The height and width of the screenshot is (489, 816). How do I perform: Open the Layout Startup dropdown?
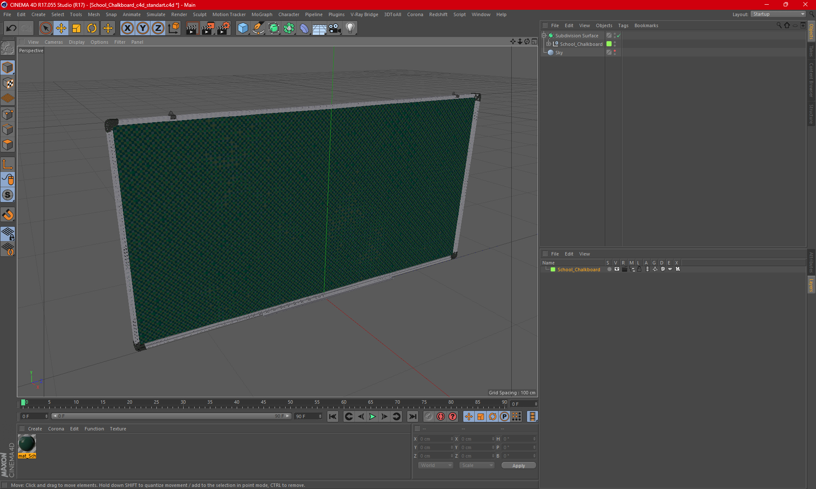[778, 14]
